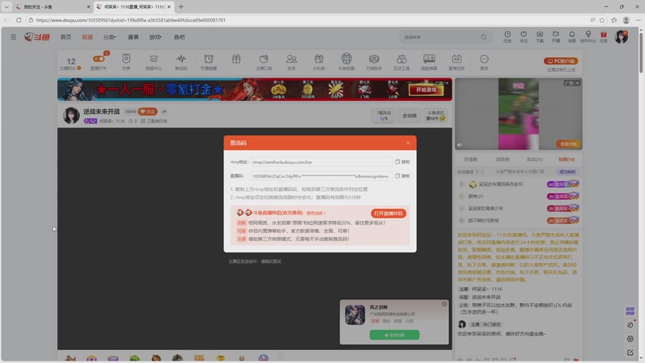Open 下载 download icon
This screenshot has height=363, width=645.
(x=539, y=36)
